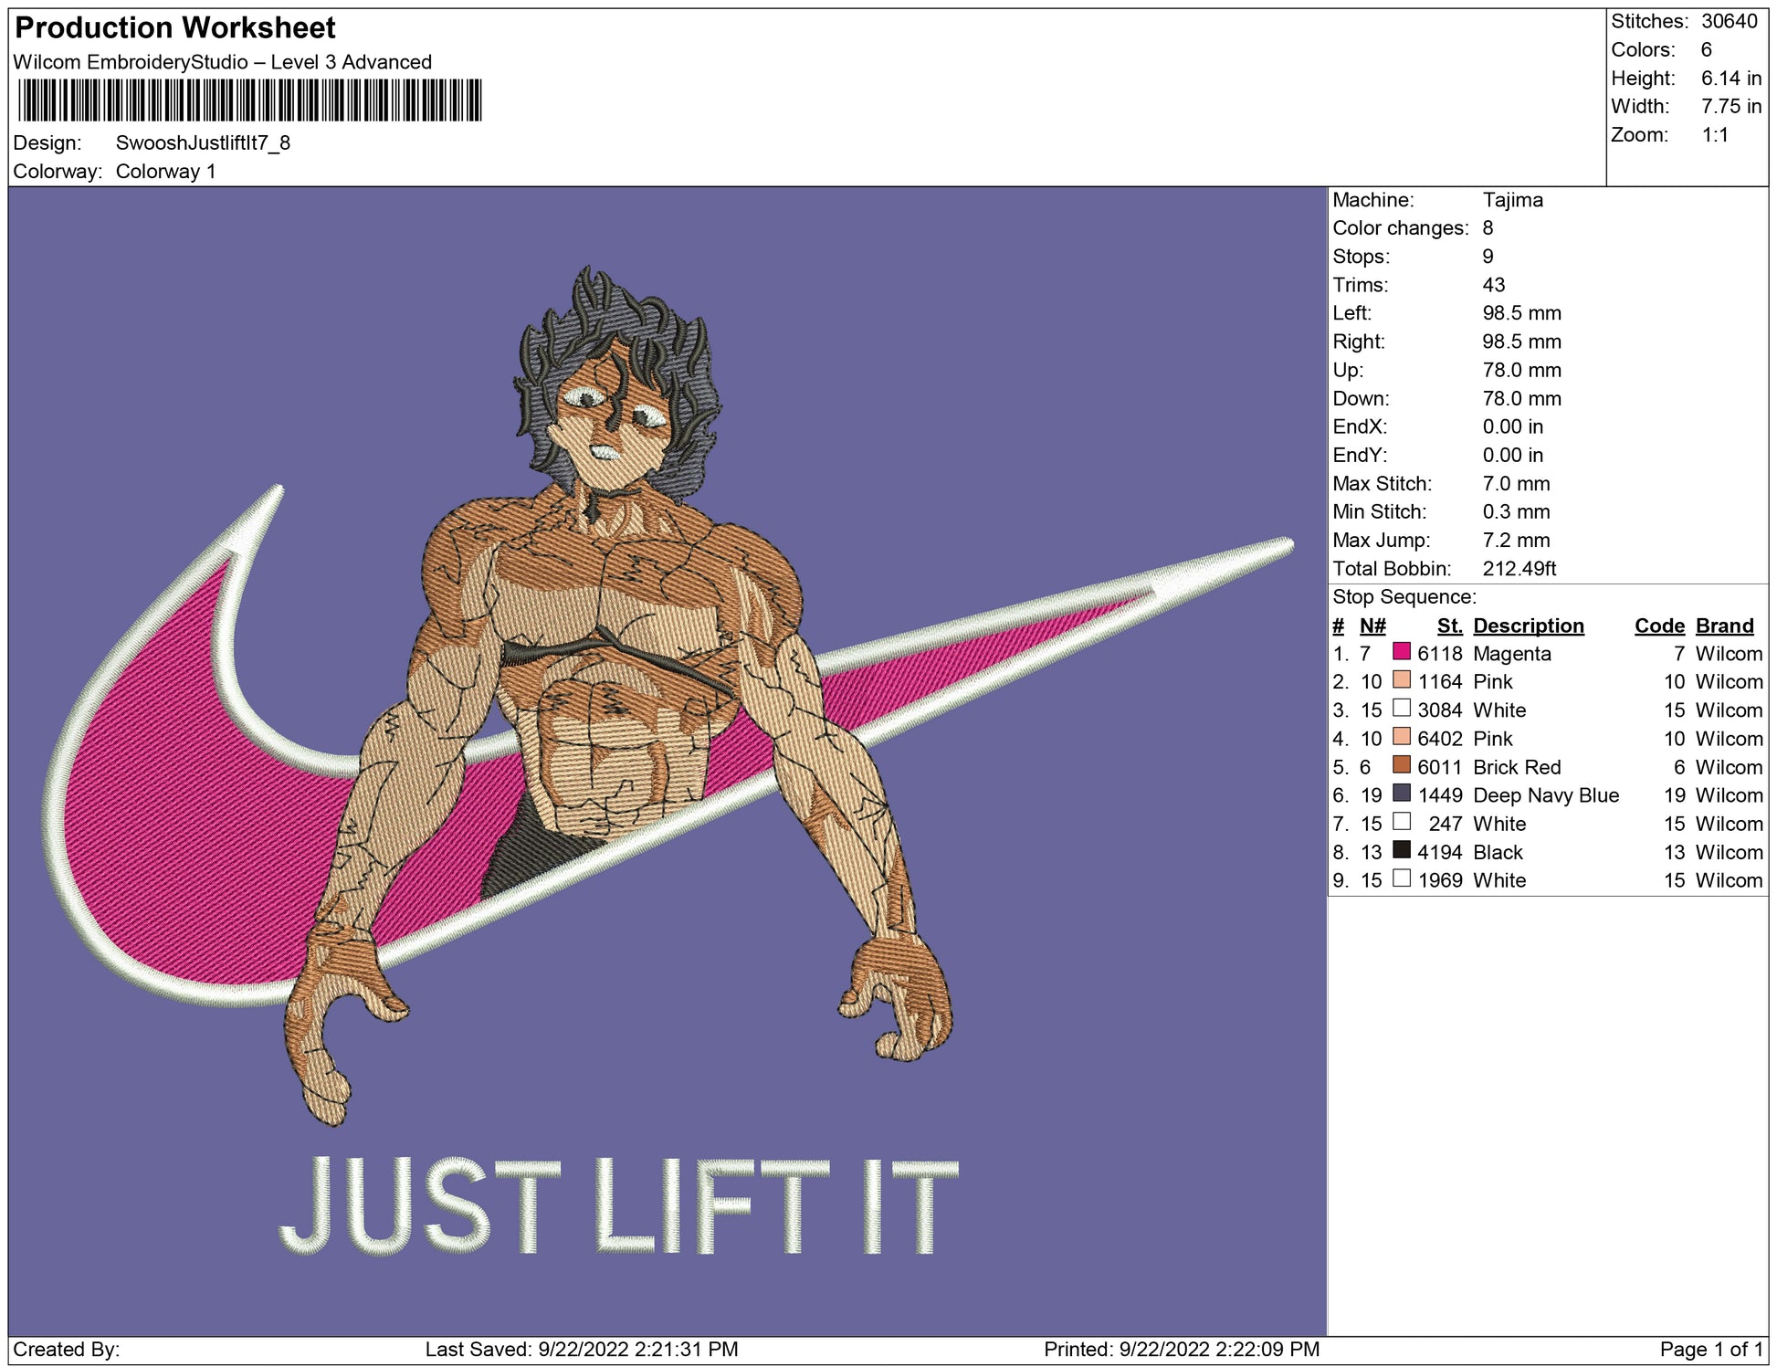Click the empty White 3084 swatch box

(x=1401, y=709)
